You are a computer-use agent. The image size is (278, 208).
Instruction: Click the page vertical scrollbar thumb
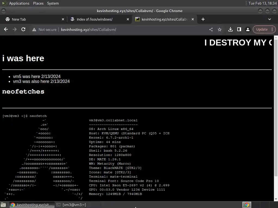276,108
